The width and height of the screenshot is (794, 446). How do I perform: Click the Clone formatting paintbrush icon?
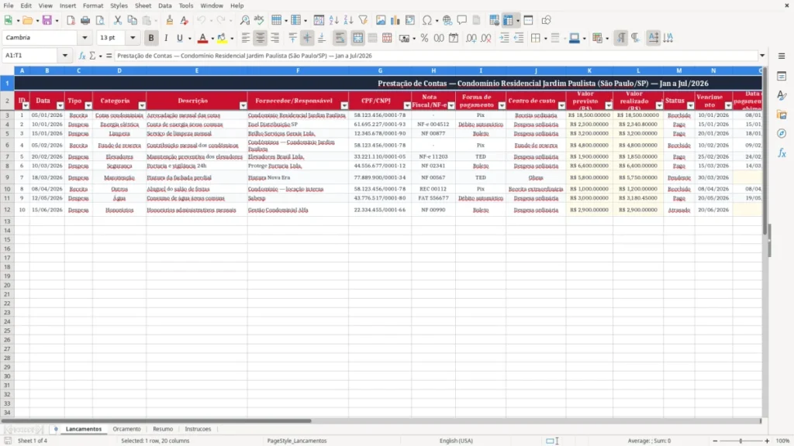click(x=170, y=20)
